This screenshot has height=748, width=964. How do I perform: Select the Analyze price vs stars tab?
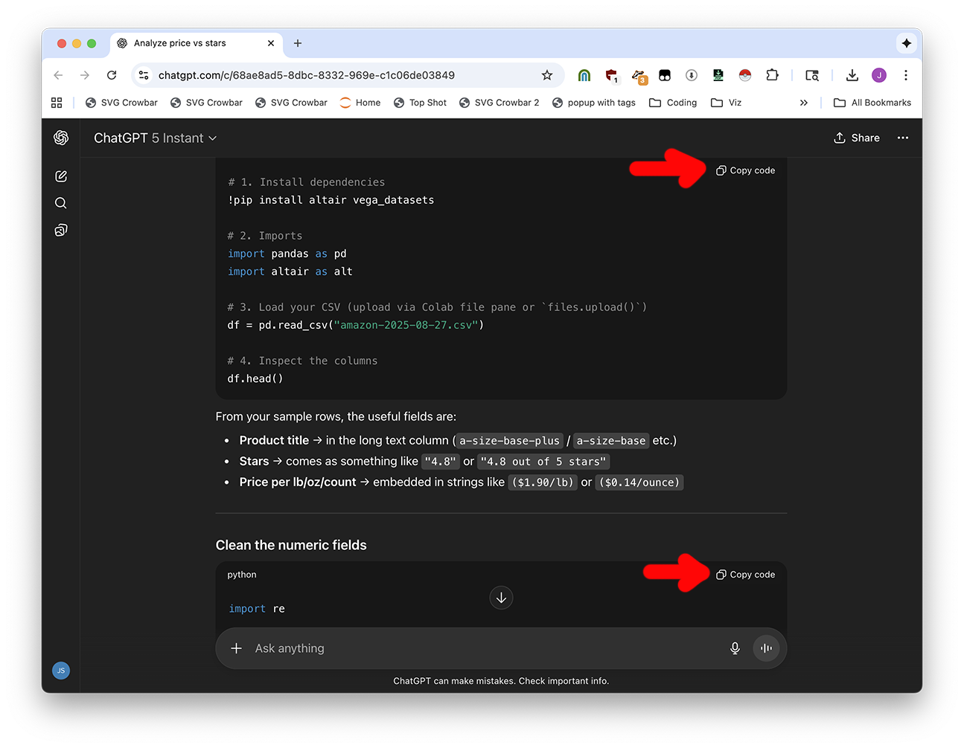pos(180,43)
